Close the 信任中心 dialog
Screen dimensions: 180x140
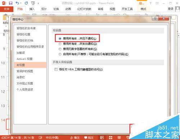[x=164, y=19]
